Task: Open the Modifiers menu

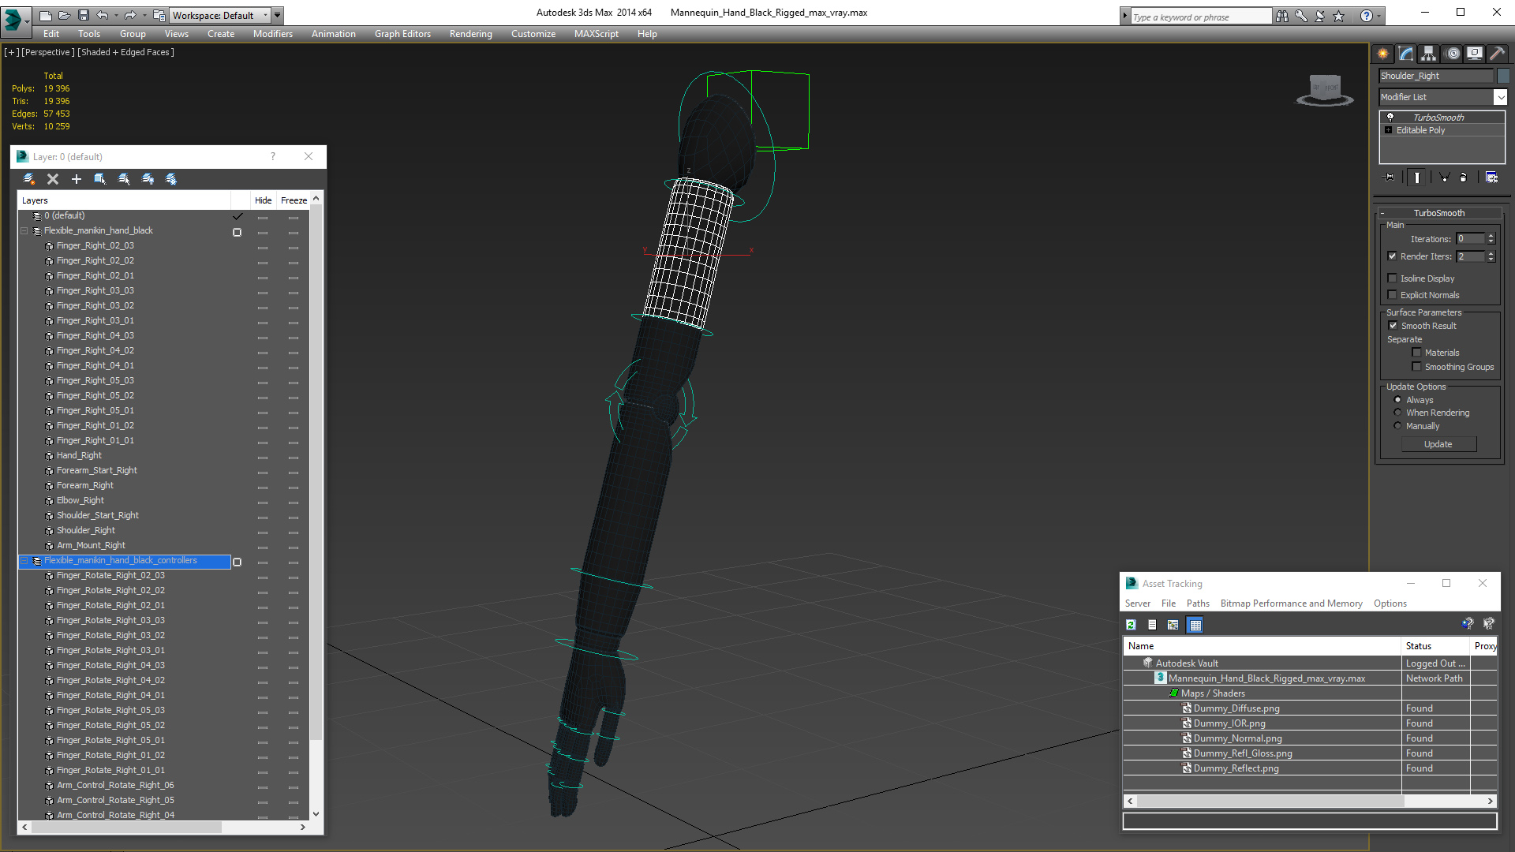Action: (273, 34)
